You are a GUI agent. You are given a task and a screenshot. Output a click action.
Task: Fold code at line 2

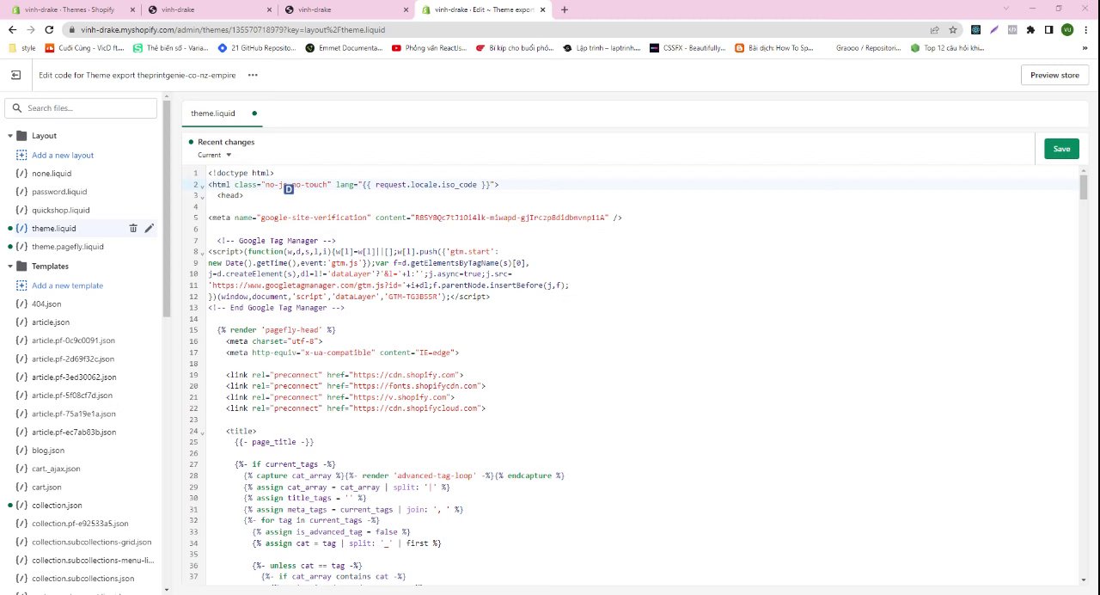click(202, 185)
